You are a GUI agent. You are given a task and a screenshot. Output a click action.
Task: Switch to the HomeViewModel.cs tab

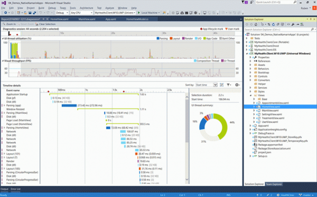(x=137, y=19)
